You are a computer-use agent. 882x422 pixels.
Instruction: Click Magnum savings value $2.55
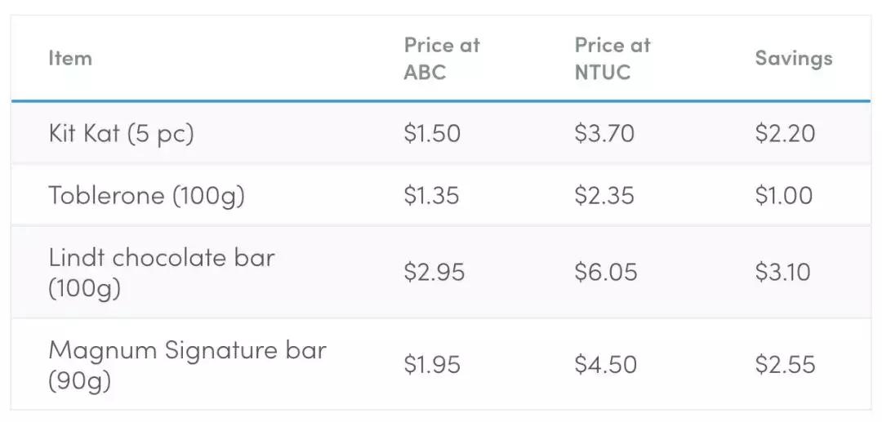coord(785,364)
